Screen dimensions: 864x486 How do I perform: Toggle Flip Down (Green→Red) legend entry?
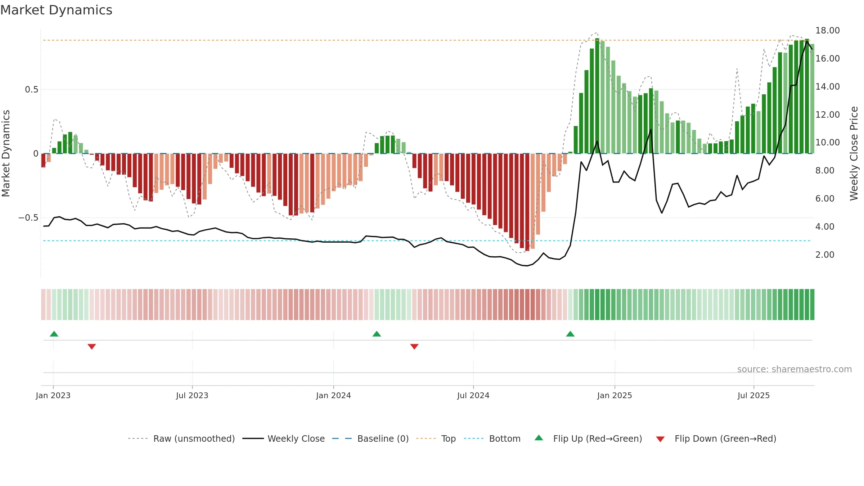pos(716,438)
